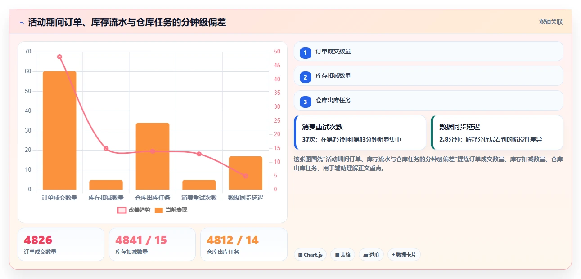Click the description paragraph starting 这张图围绕
The width and height of the screenshot is (581, 279).
[x=428, y=164]
